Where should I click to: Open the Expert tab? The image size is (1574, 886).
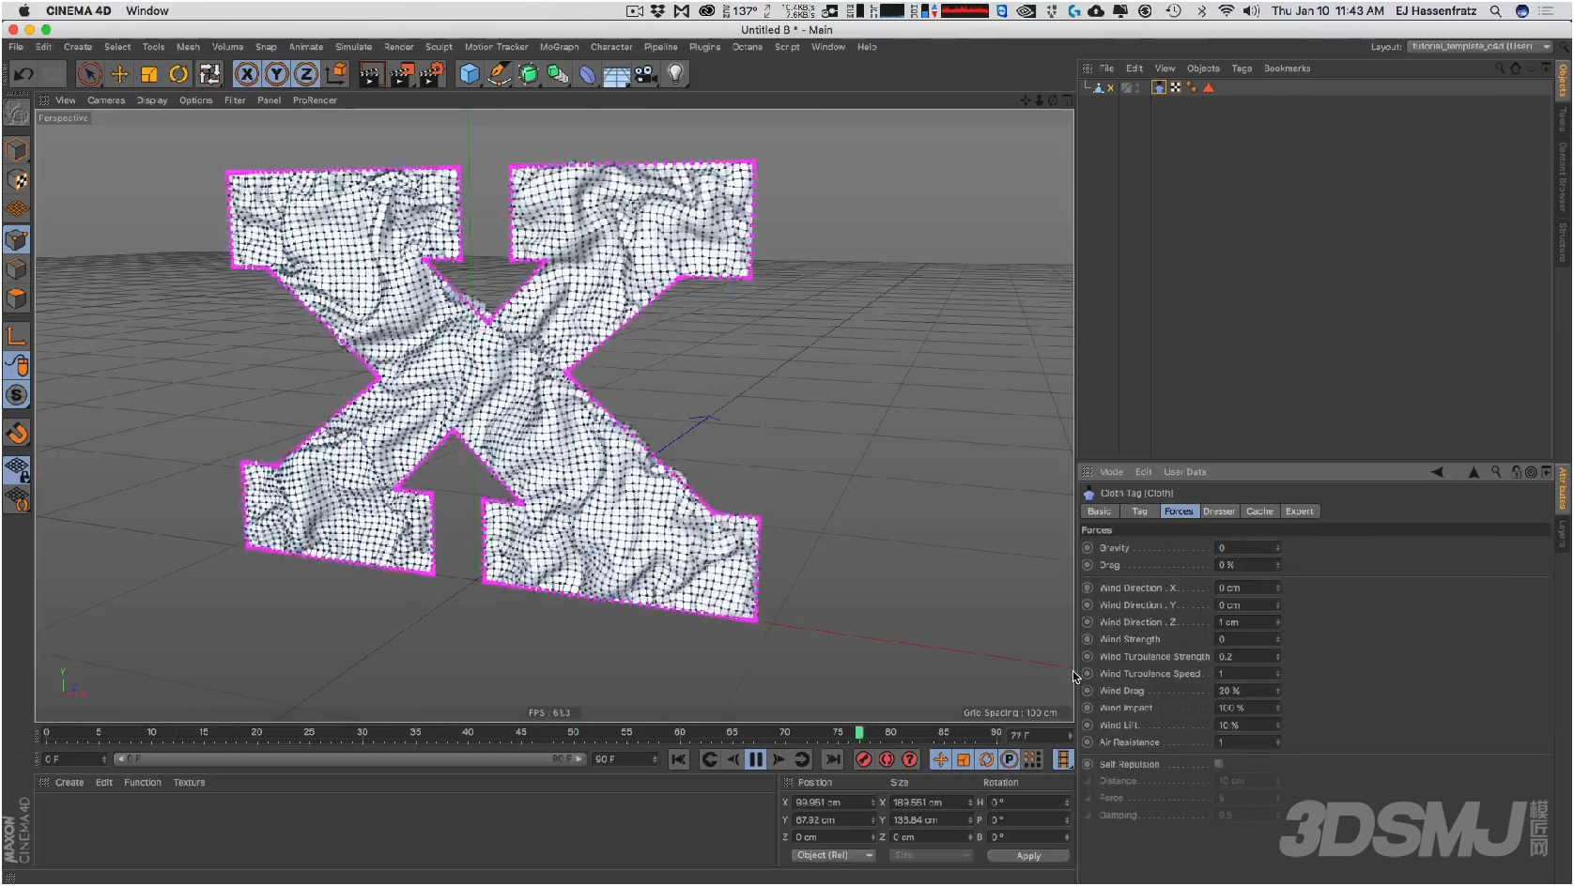tap(1300, 512)
